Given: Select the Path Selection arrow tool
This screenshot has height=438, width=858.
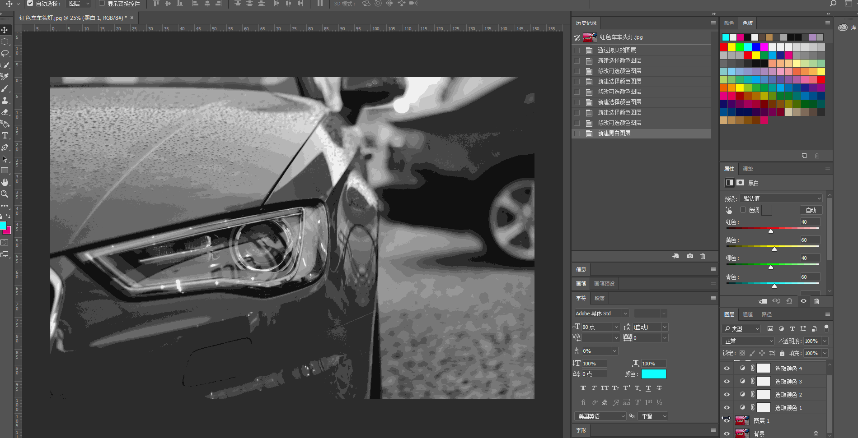Looking at the screenshot, I should [x=5, y=159].
